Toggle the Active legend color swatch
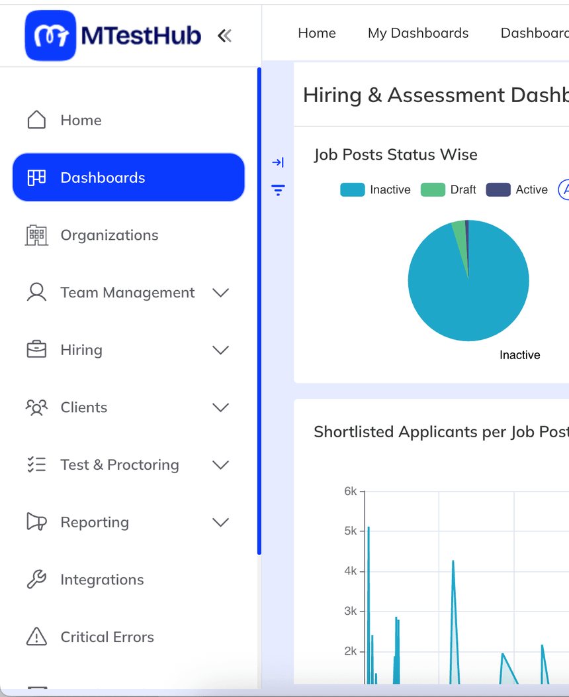569x697 pixels. pos(498,189)
